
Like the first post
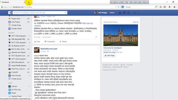(x=37, y=41)
